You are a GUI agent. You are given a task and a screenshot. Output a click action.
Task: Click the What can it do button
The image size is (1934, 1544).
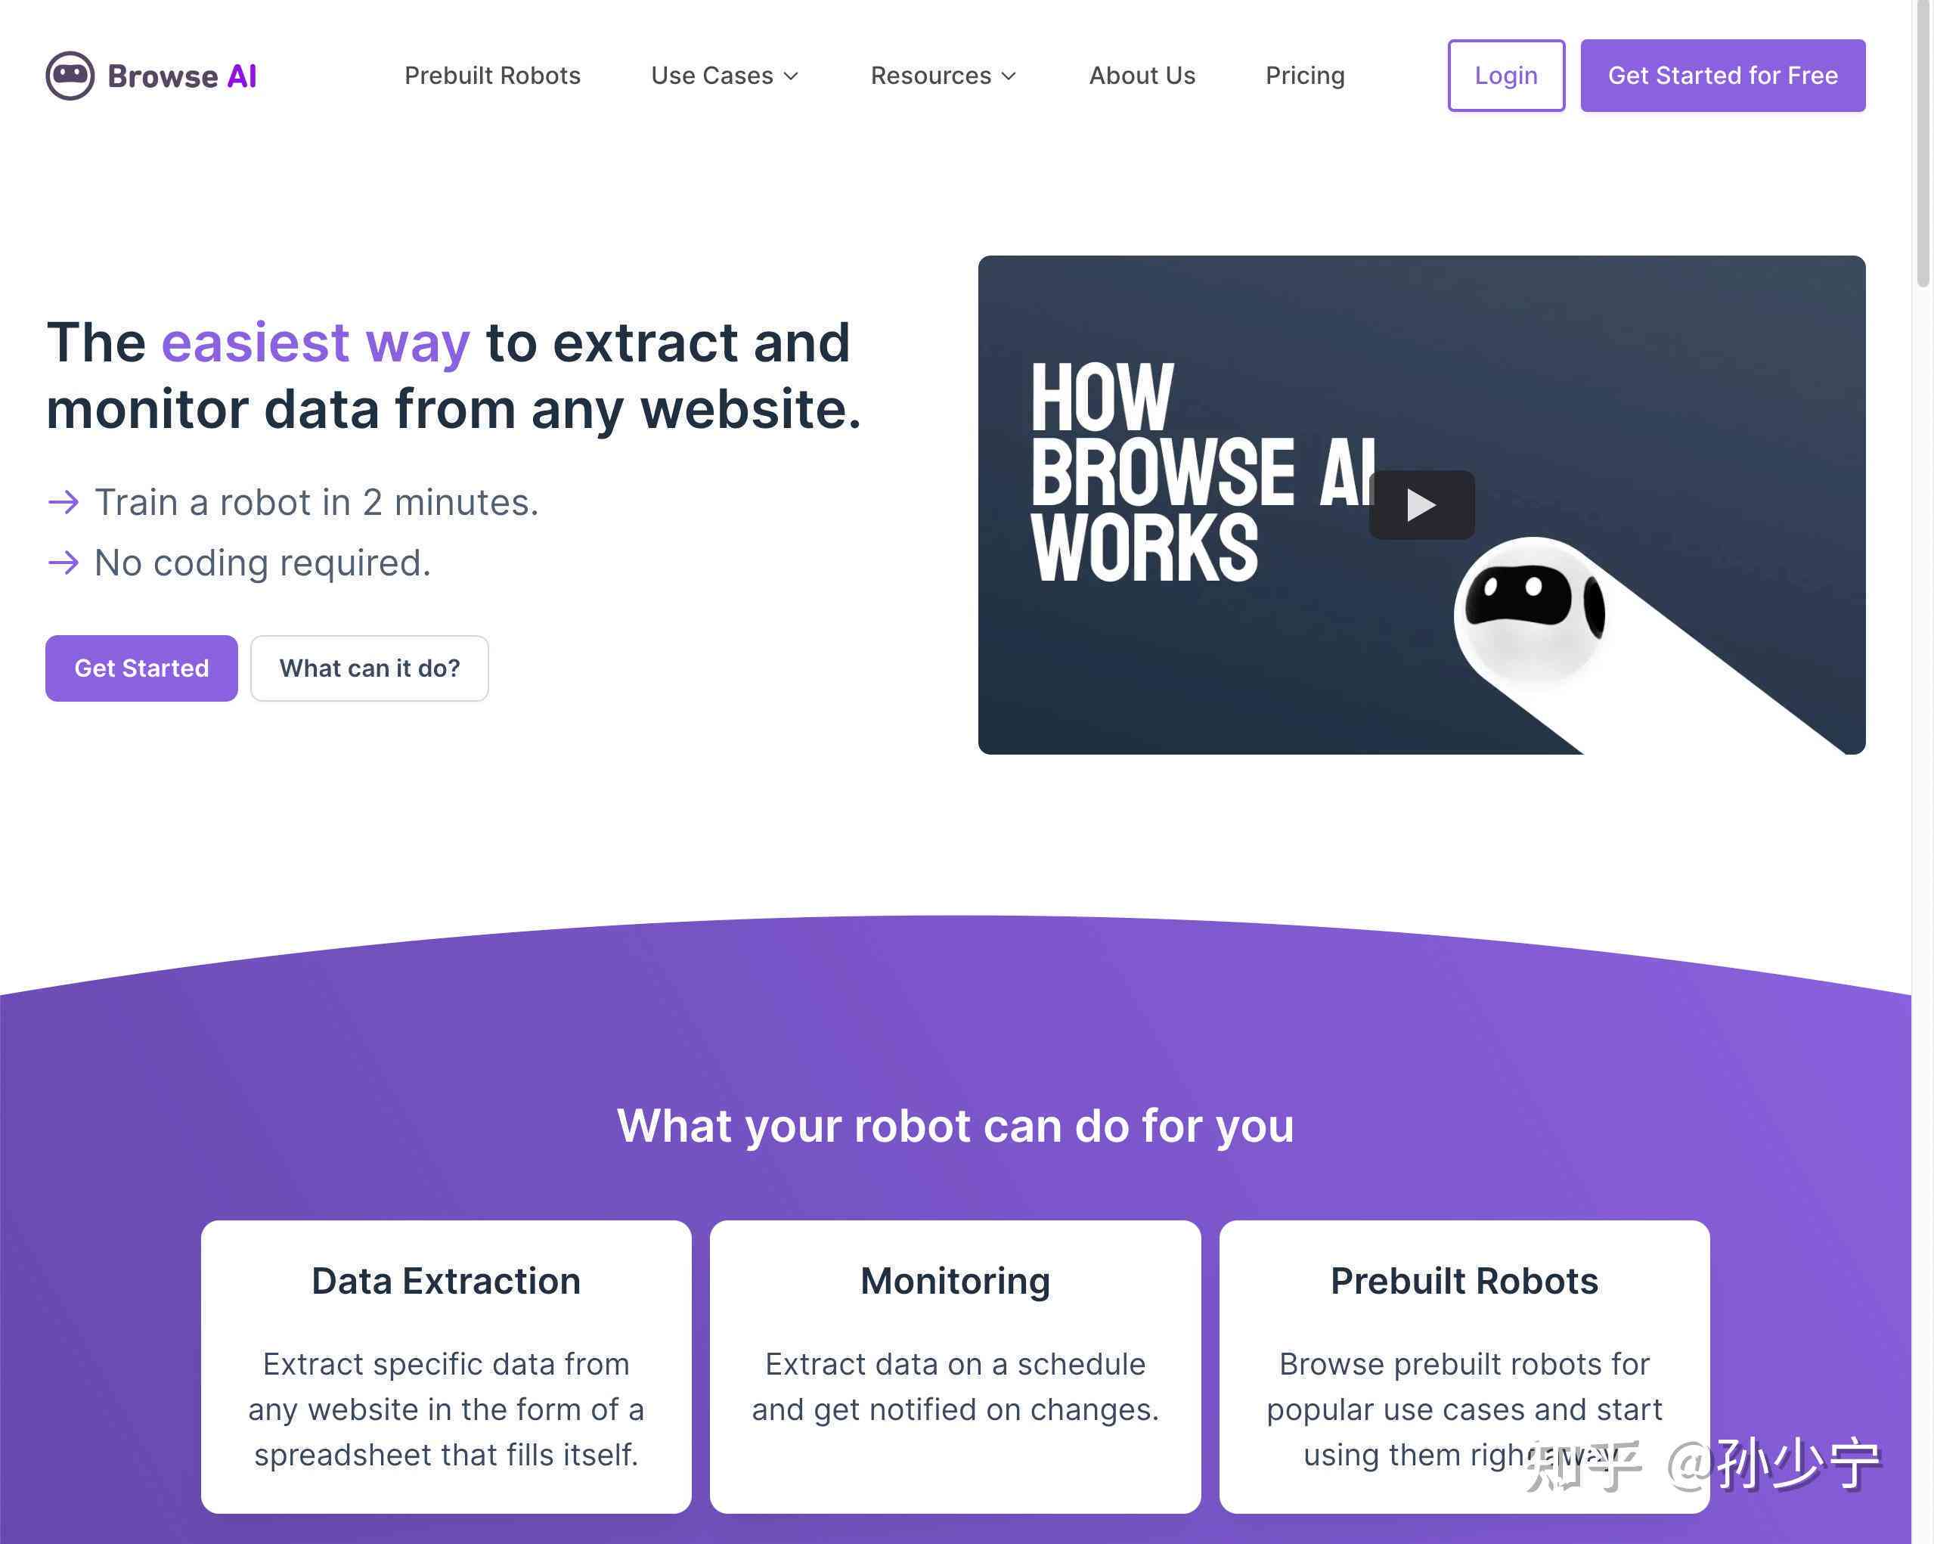pyautogui.click(x=368, y=666)
